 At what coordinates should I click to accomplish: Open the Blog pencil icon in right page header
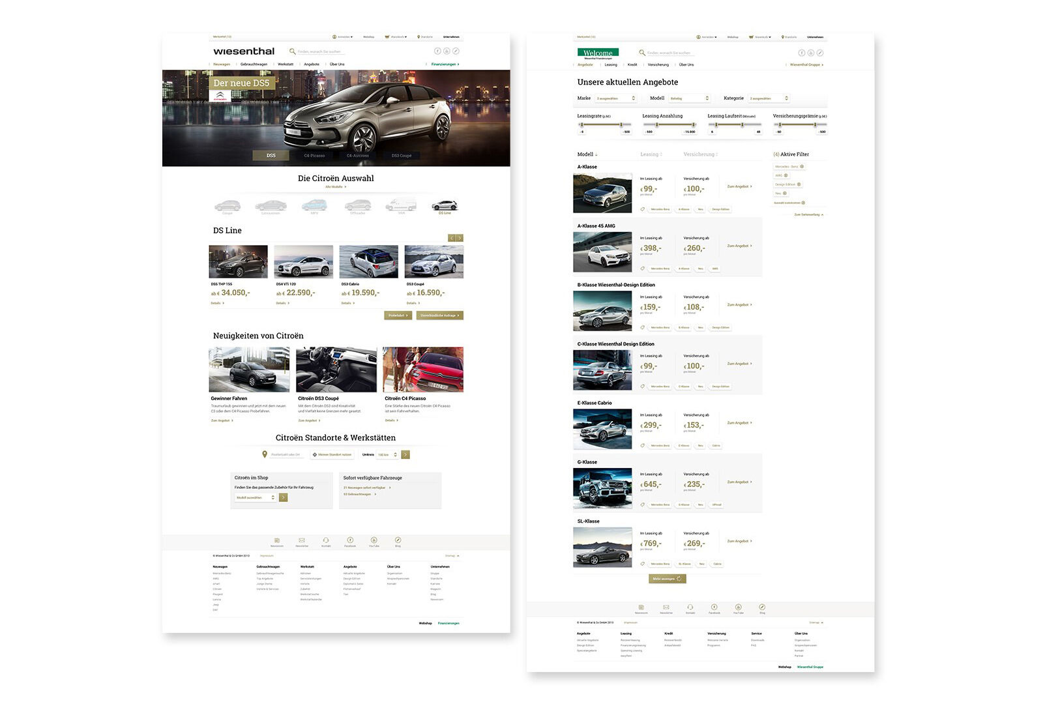point(820,53)
